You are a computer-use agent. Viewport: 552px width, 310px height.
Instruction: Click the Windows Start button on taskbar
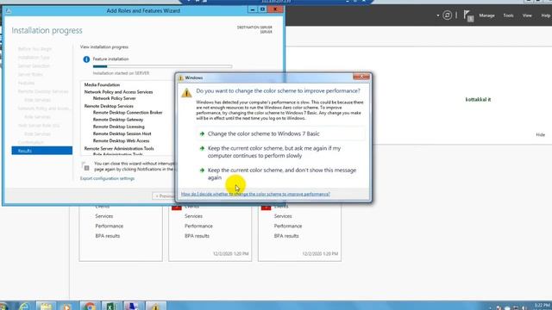click(x=3, y=307)
